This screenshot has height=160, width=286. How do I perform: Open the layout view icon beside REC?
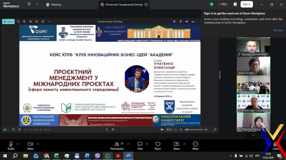coord(235,4)
